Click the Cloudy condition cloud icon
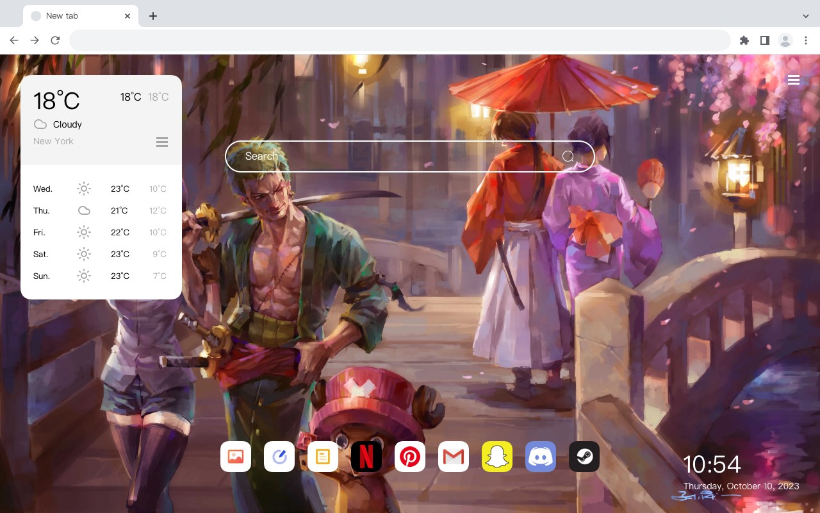Image resolution: width=820 pixels, height=513 pixels. 40,124
